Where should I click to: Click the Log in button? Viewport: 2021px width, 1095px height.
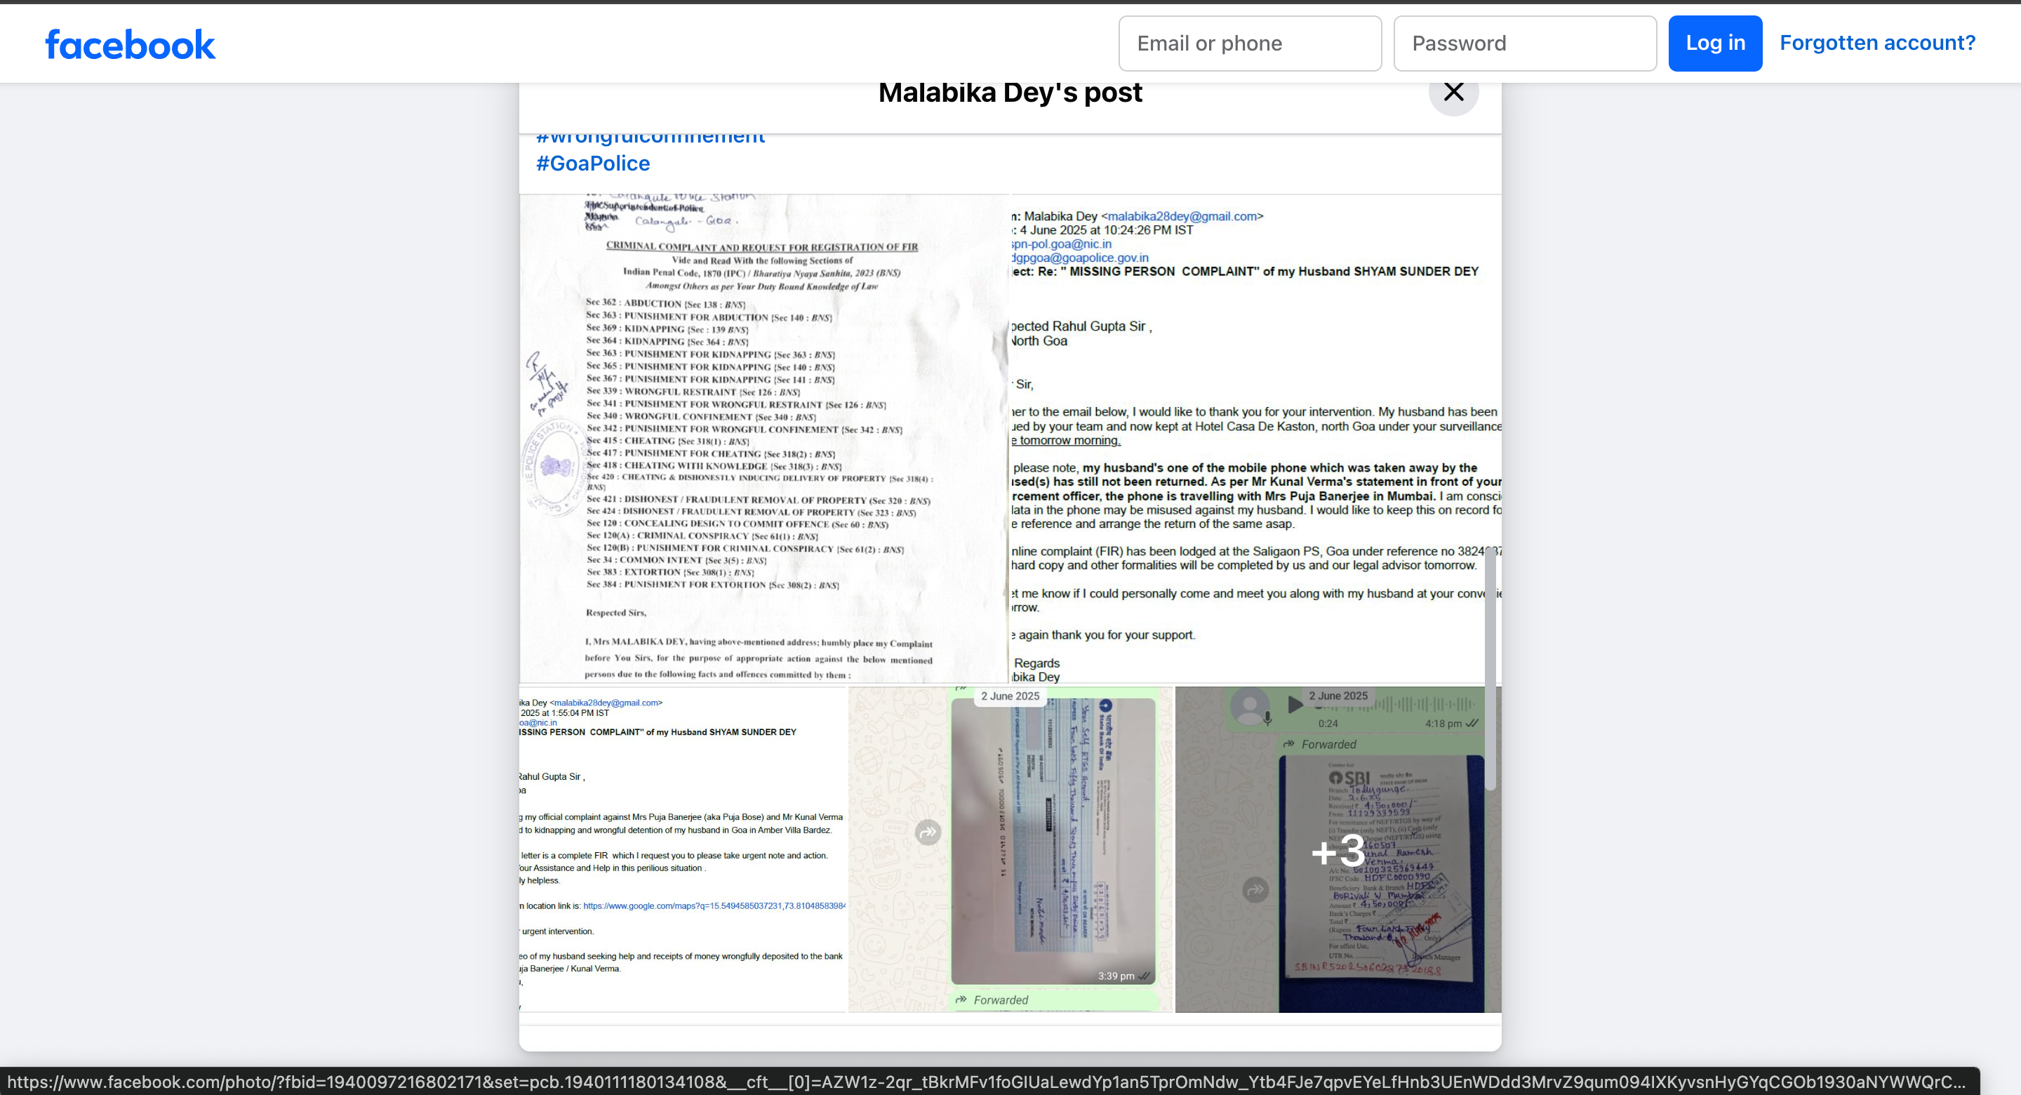pyautogui.click(x=1715, y=44)
